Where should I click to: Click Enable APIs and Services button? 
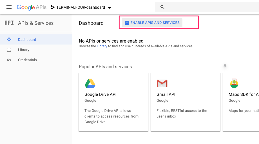[x=152, y=23]
